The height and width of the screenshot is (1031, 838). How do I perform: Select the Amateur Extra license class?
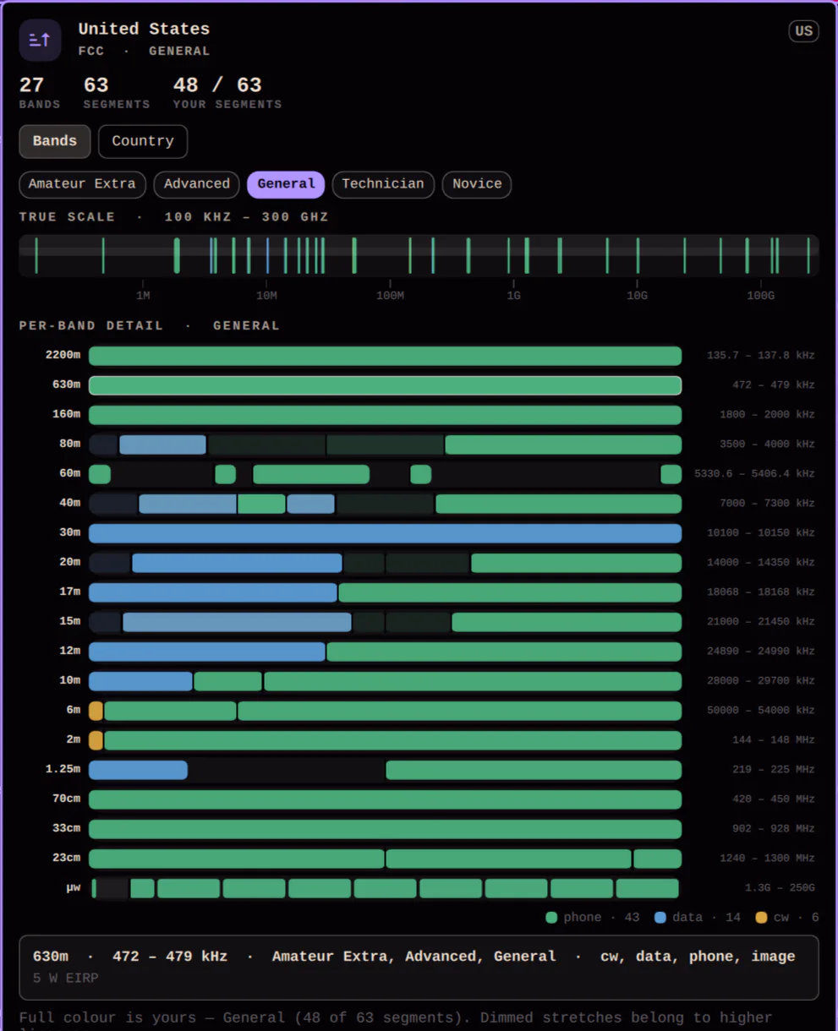82,184
